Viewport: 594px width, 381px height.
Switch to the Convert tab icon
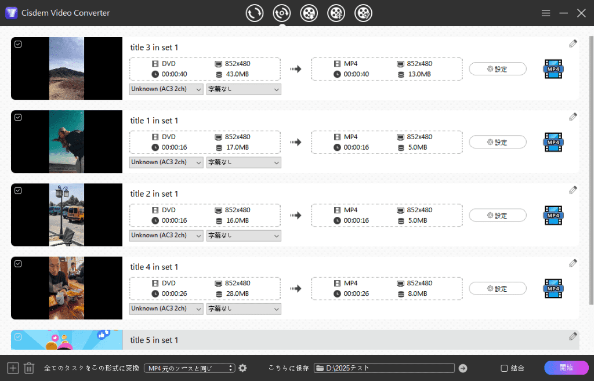point(255,13)
